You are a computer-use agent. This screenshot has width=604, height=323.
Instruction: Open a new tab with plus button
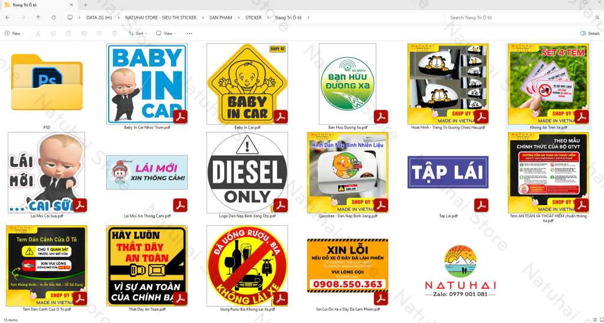(86, 5)
